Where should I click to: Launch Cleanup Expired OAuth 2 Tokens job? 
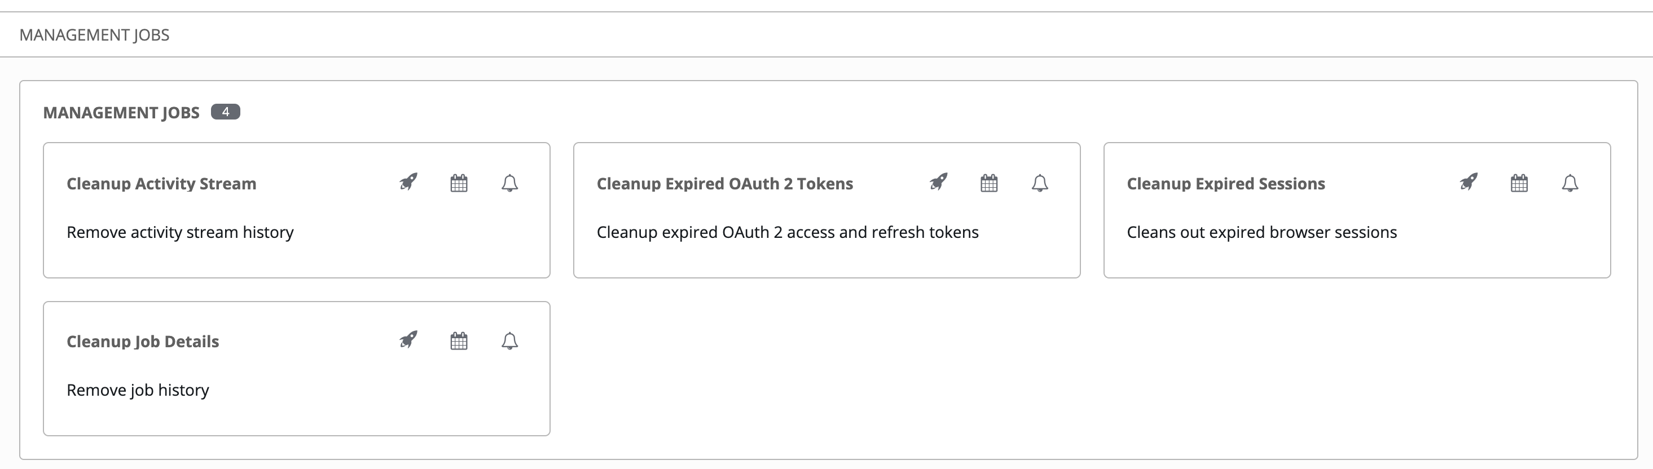click(938, 183)
